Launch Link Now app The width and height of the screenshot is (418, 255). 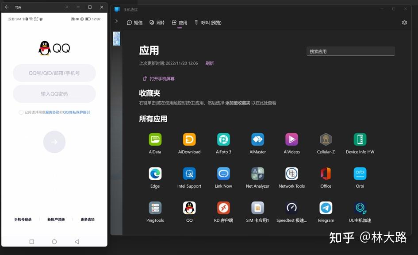pos(223,174)
